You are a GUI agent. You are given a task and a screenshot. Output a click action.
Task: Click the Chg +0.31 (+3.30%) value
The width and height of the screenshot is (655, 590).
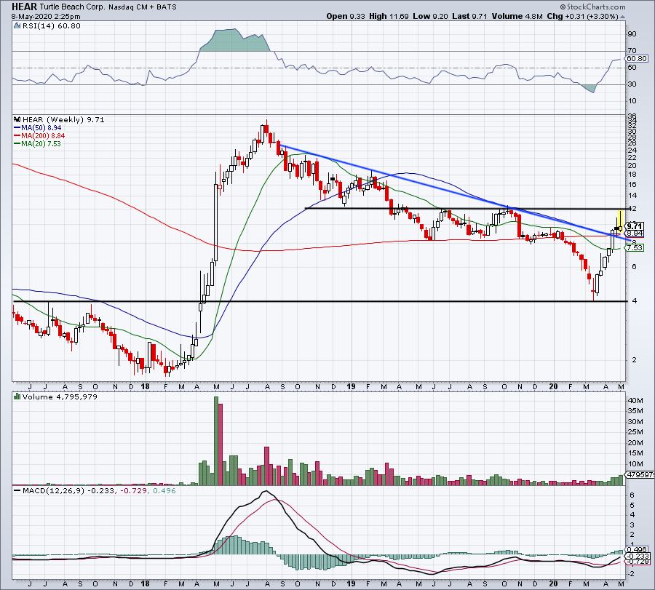click(x=582, y=16)
